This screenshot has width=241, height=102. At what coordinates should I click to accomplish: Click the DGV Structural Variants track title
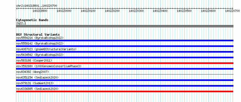coord(38,35)
